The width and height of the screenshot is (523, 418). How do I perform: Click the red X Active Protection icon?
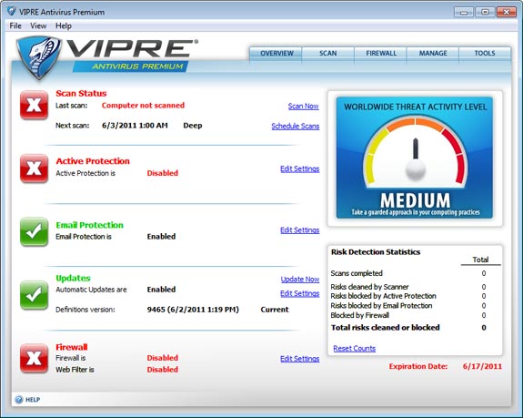pos(34,168)
